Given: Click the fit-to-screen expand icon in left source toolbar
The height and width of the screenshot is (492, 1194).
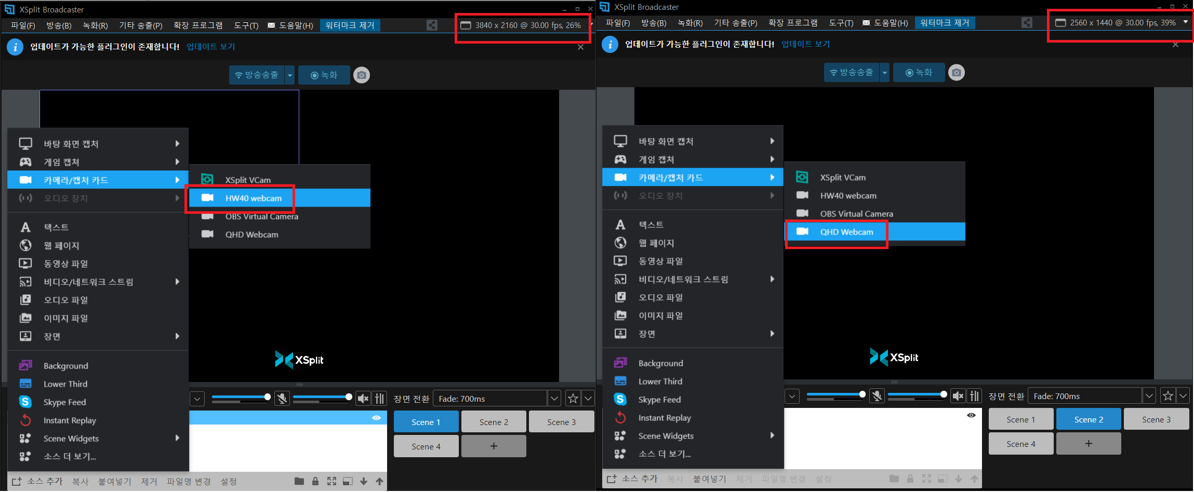Looking at the screenshot, I should (331, 481).
